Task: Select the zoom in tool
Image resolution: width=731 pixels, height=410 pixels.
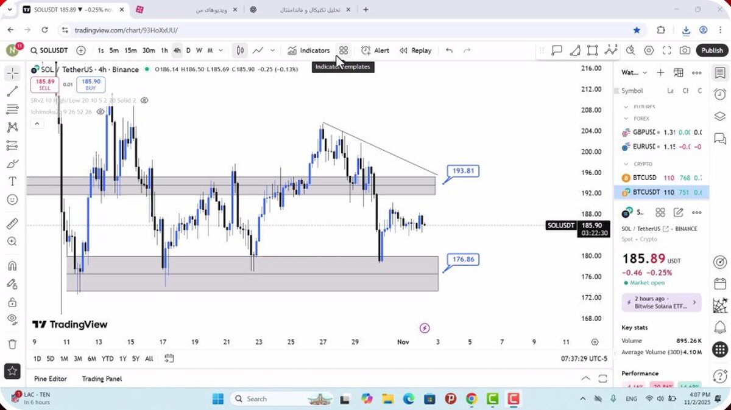Action: [12, 241]
